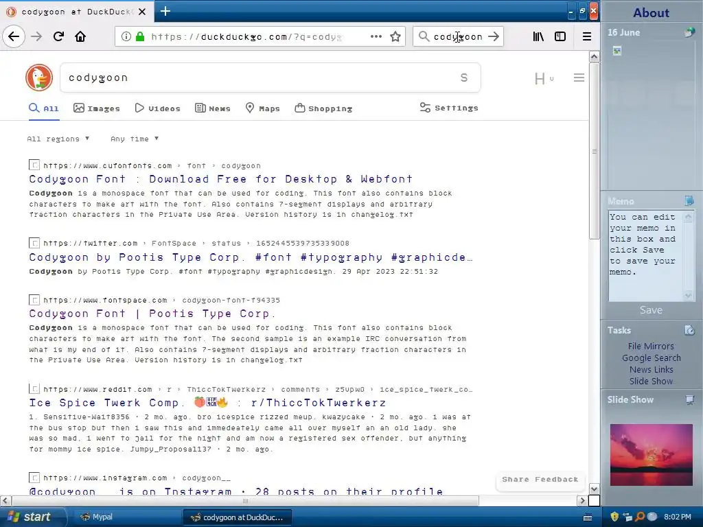Switch to the News tab
The height and width of the screenshot is (527, 703).
pos(213,108)
